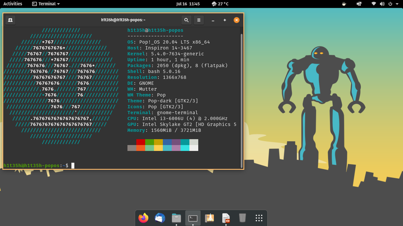
Task: Click the "WM: Mutter" line
Action: coord(142,89)
